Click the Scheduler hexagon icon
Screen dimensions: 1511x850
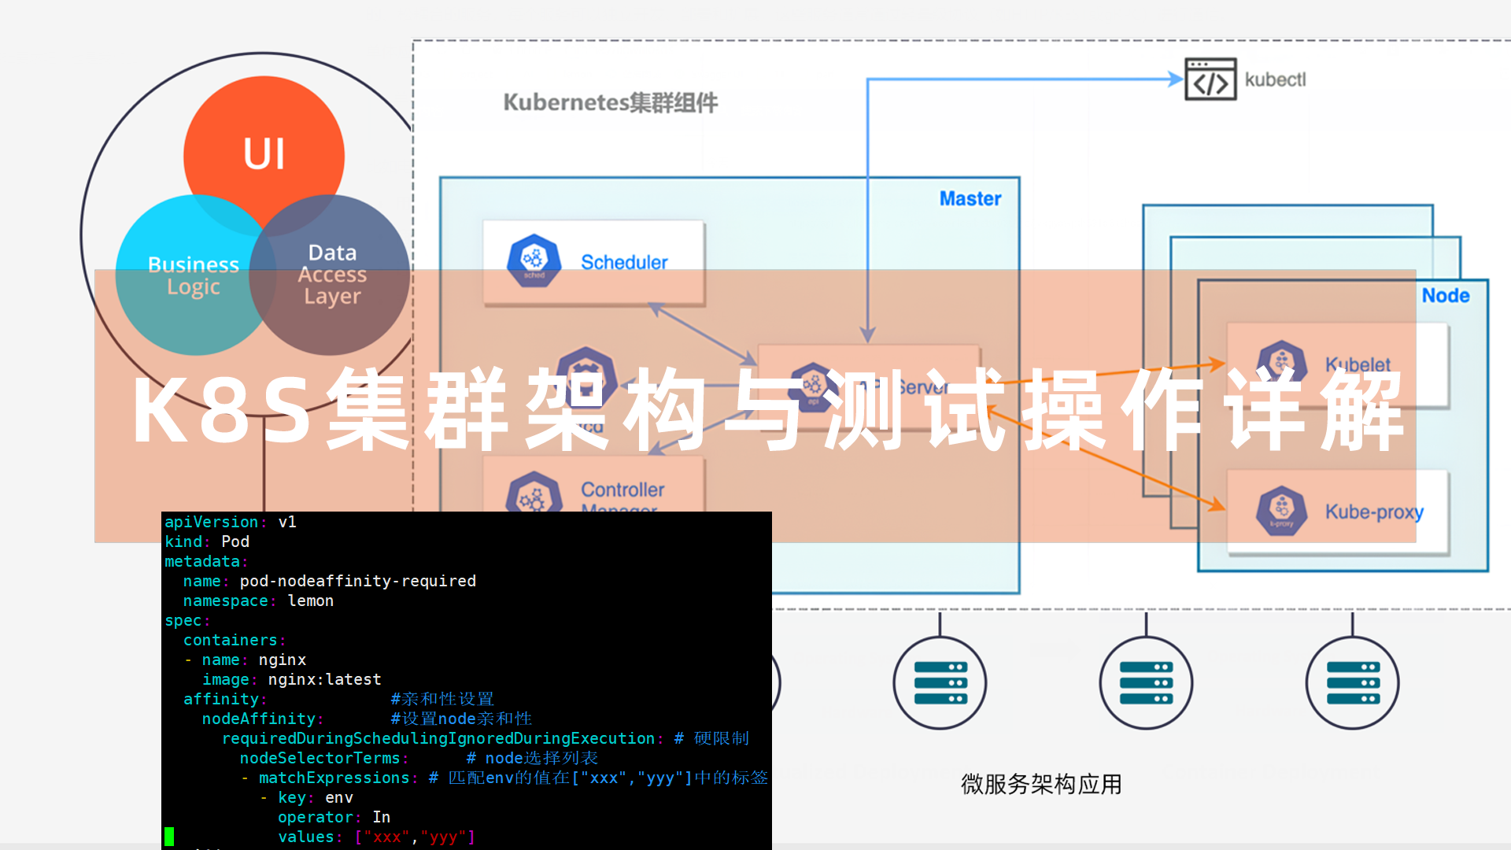pyautogui.click(x=534, y=261)
